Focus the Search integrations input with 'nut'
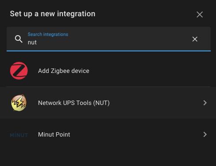 [109, 39]
